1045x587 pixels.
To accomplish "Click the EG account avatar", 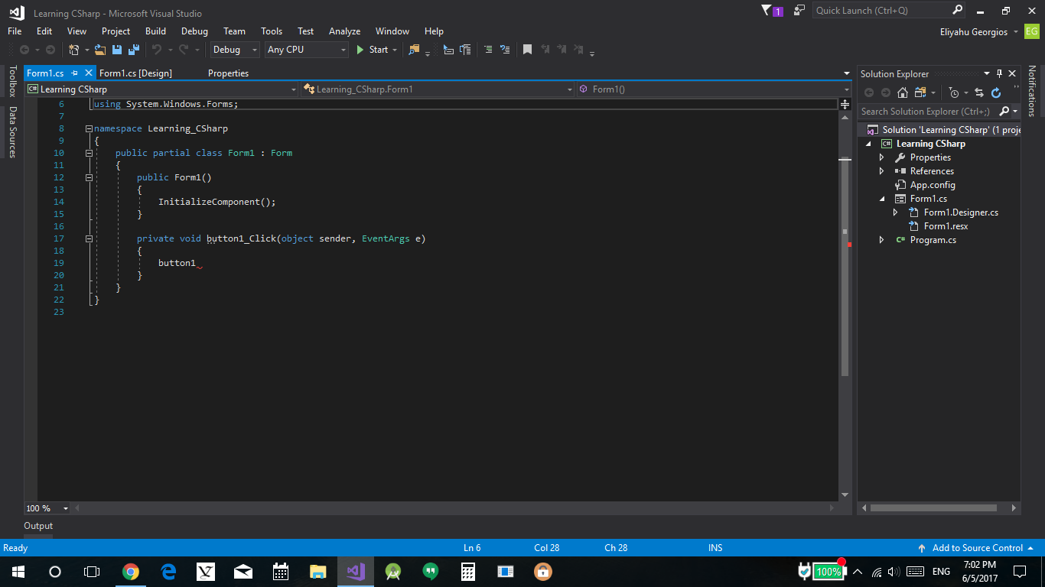I will (1032, 31).
